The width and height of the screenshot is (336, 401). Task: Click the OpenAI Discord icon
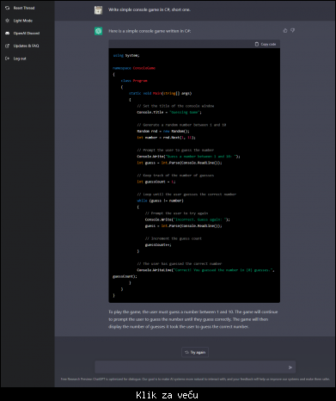point(7,34)
